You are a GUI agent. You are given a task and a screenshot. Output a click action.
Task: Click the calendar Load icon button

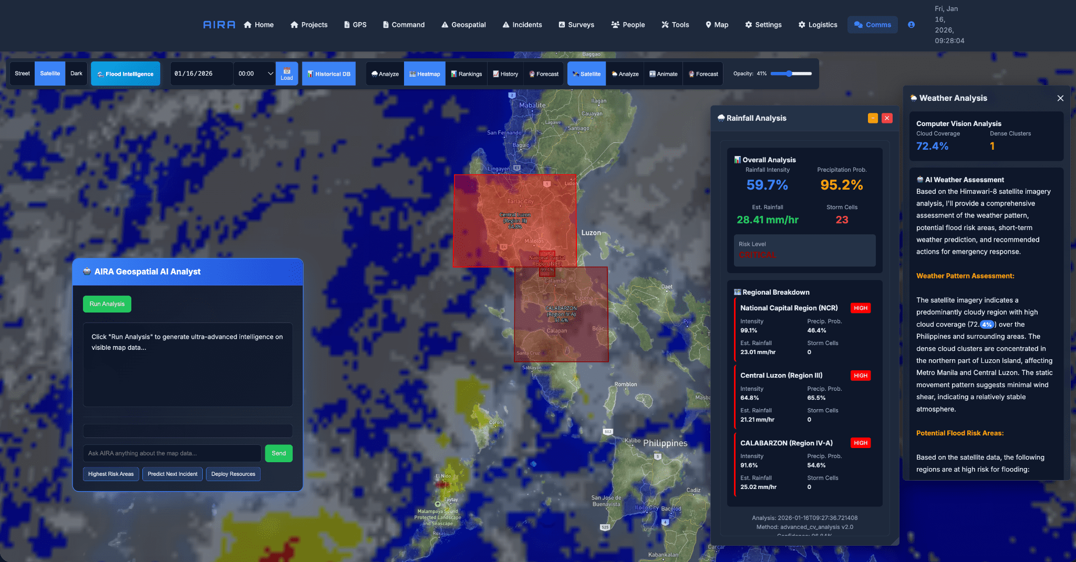[x=287, y=74]
